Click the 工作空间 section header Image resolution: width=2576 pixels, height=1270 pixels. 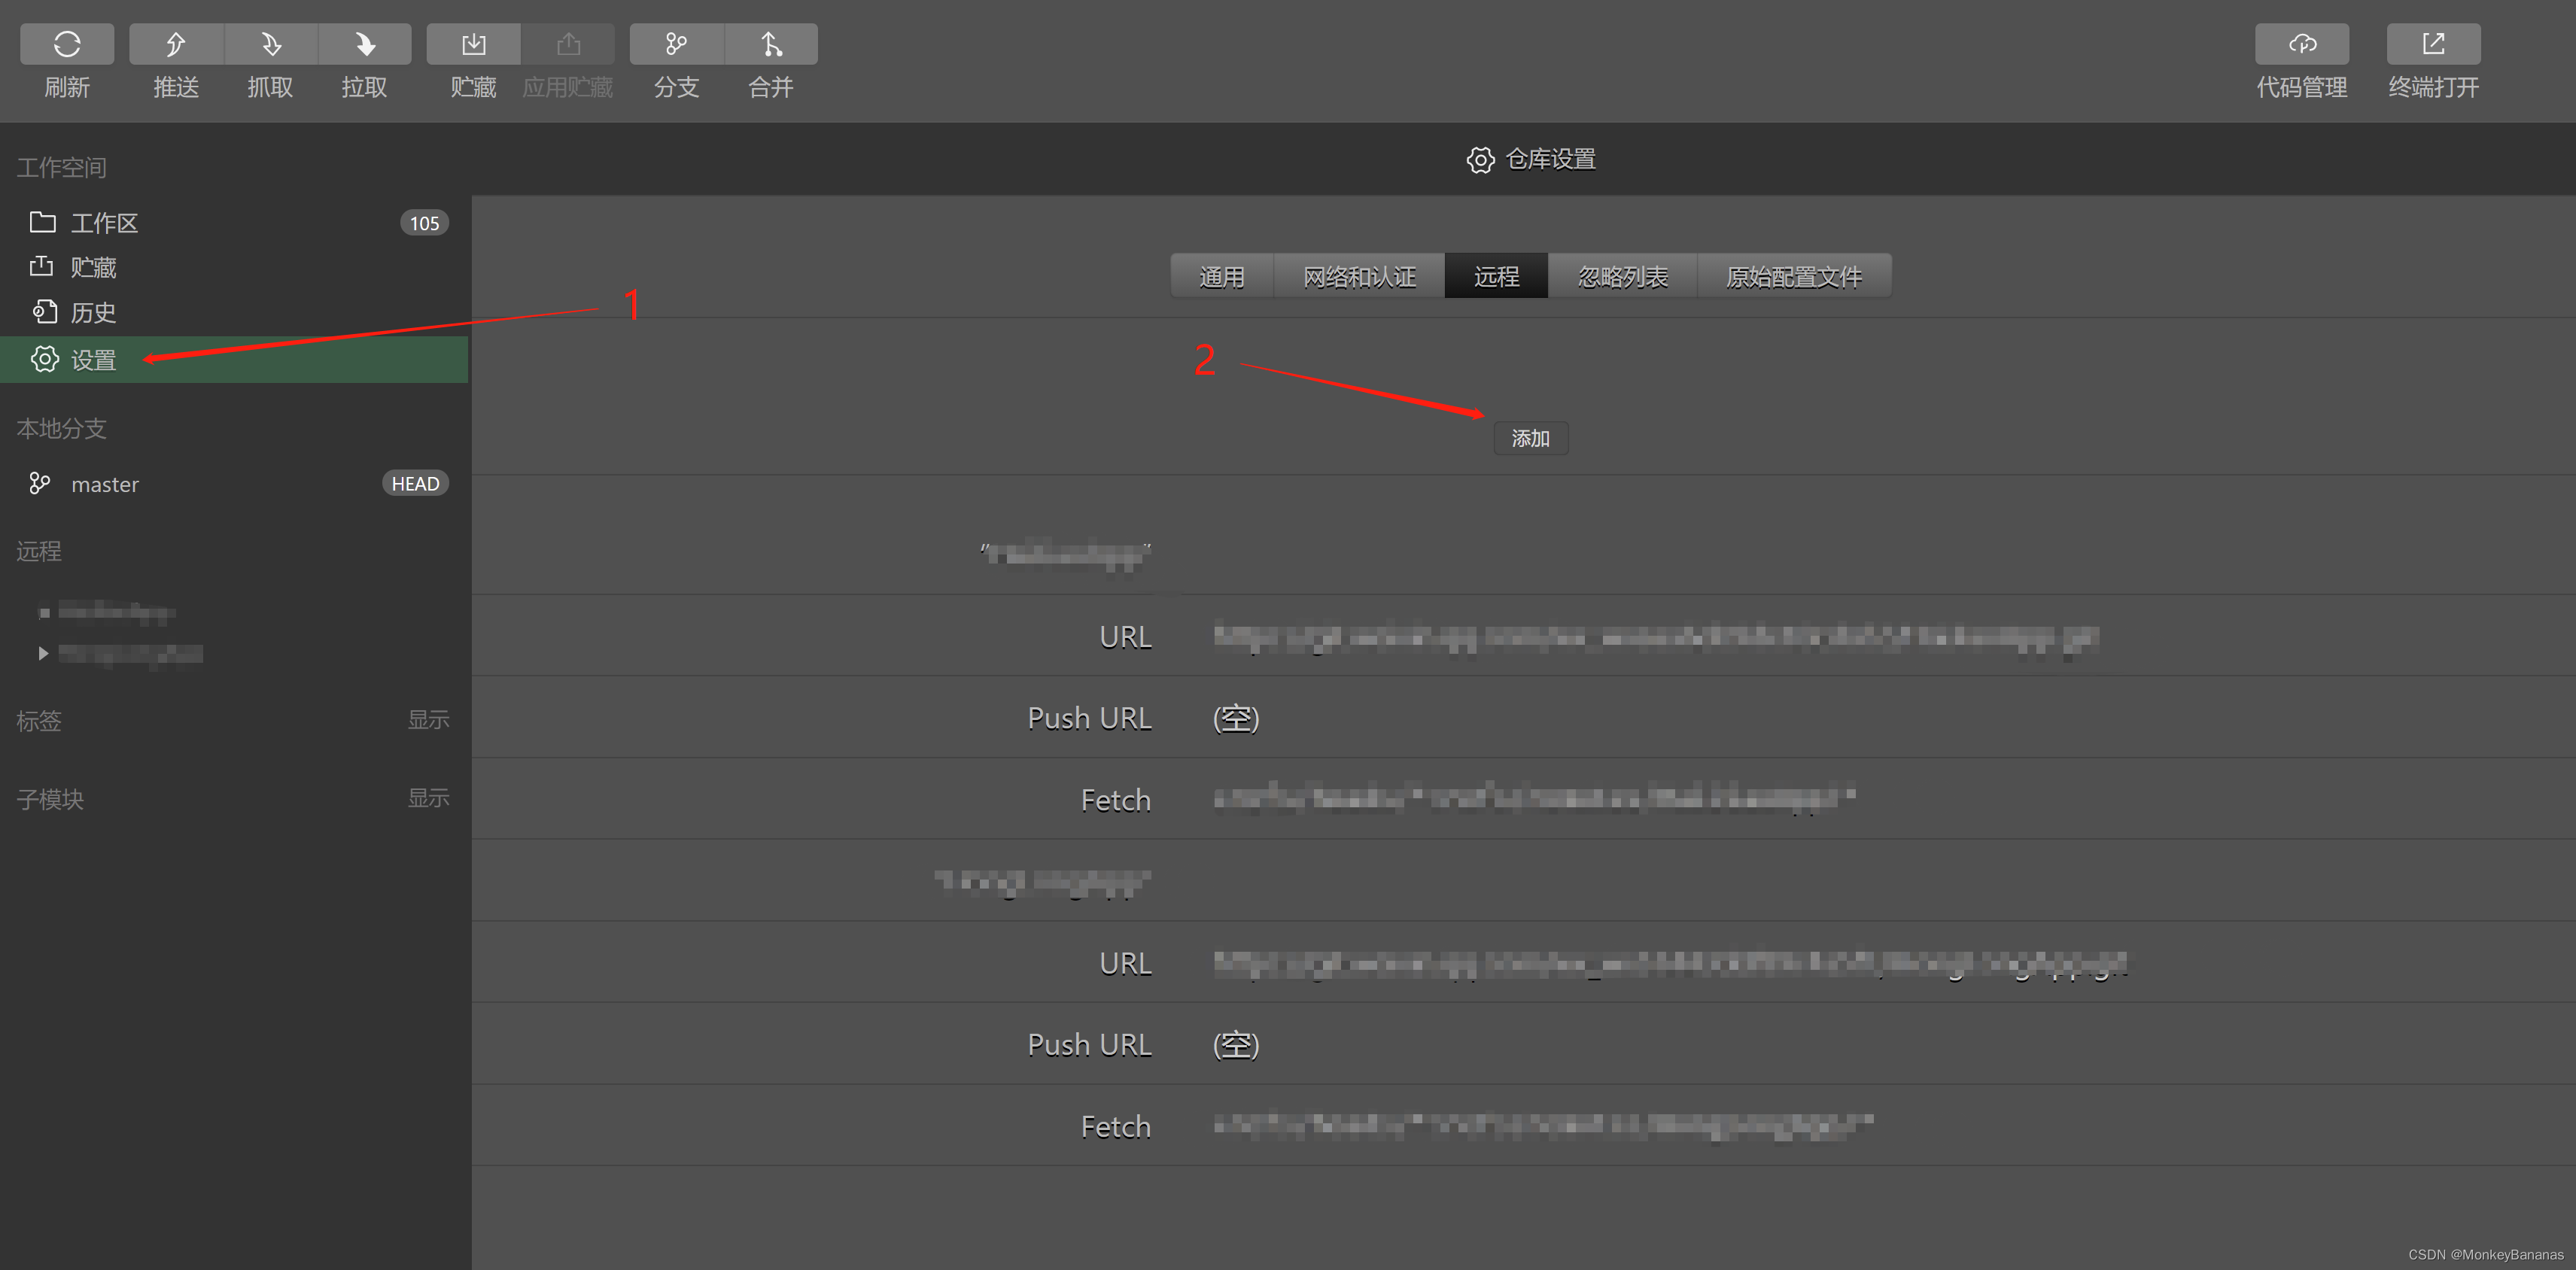pyautogui.click(x=61, y=167)
